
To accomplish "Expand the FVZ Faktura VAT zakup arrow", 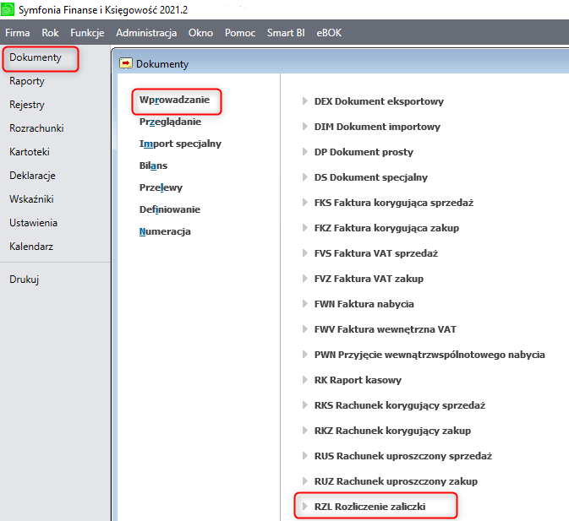I will (305, 279).
